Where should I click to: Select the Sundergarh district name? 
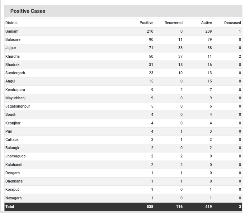click(x=15, y=73)
